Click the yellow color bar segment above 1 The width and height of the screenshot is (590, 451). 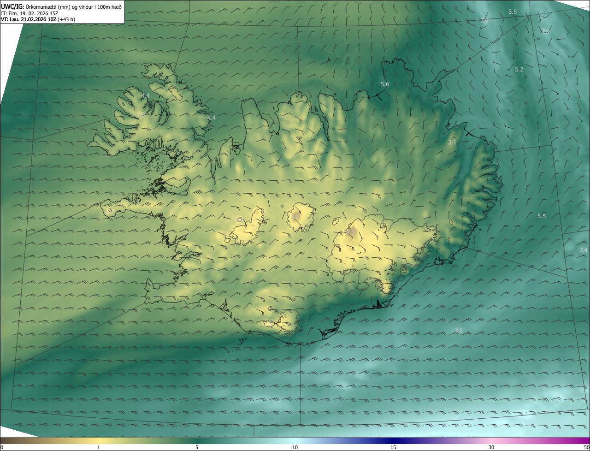99,440
